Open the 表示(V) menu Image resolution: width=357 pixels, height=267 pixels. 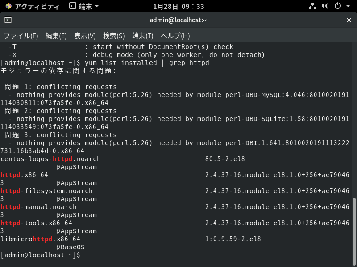click(x=85, y=36)
